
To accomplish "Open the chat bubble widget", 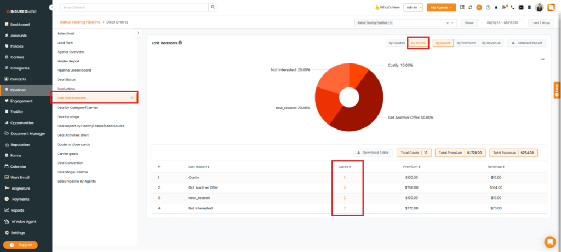I will (550, 242).
